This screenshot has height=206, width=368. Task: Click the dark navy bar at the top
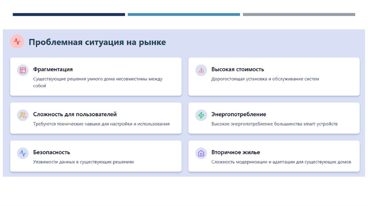(69, 14)
